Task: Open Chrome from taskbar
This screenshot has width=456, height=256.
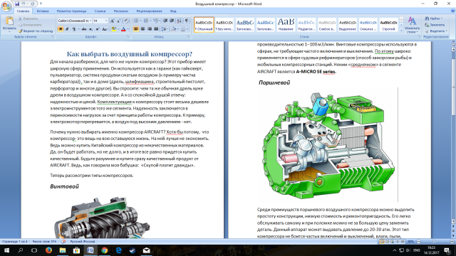Action: [x=105, y=250]
